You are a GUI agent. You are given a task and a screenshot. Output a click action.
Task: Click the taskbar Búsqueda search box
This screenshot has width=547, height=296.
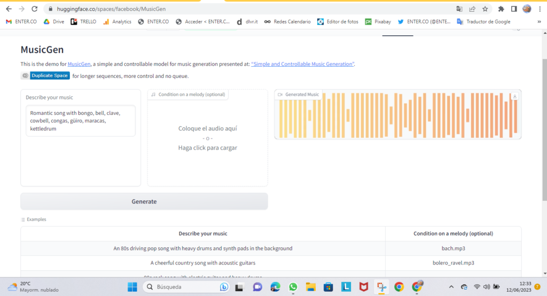pyautogui.click(x=186, y=287)
